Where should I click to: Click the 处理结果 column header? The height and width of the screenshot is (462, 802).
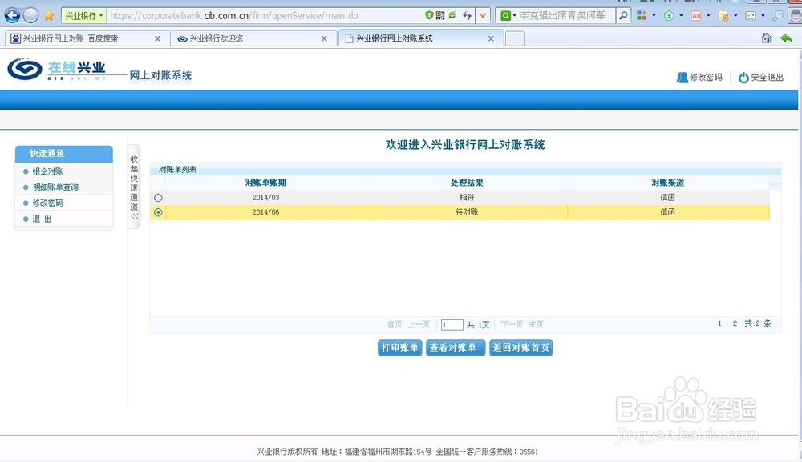[467, 183]
